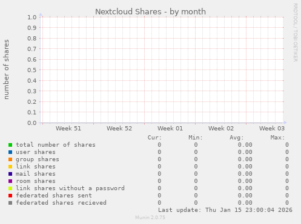The width and height of the screenshot is (301, 224).
Task: Click the 'total number of shares' legend label
Action: pos(56,145)
